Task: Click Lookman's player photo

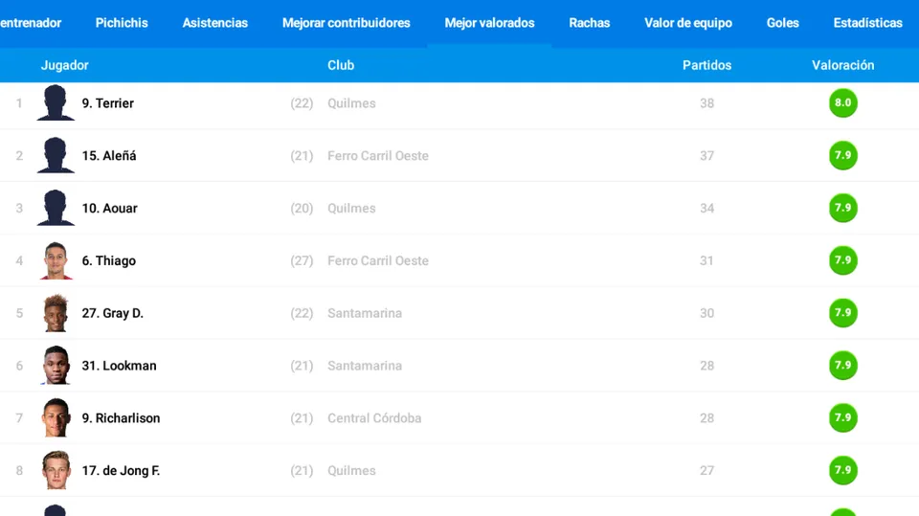Action: pos(56,366)
